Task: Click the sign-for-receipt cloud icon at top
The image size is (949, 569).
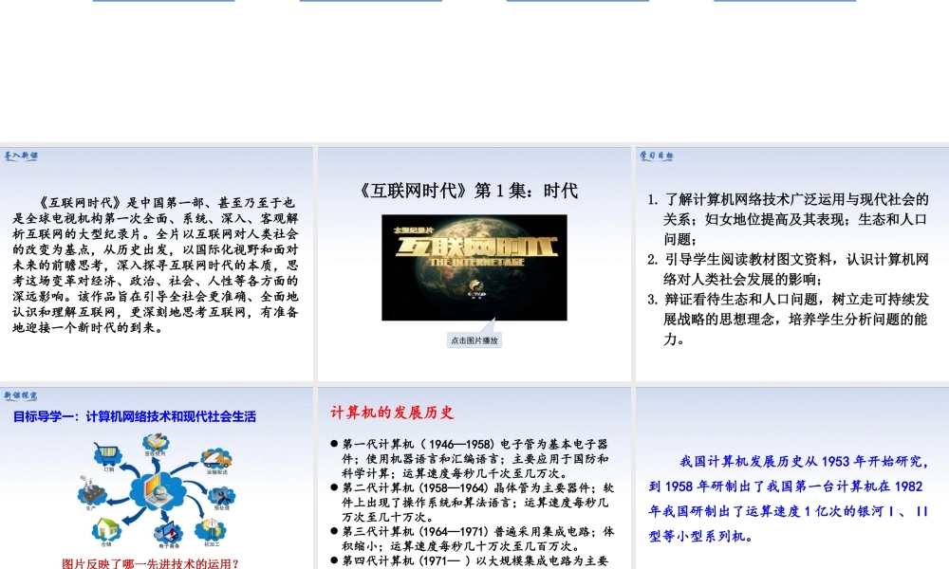Action: coord(155,442)
